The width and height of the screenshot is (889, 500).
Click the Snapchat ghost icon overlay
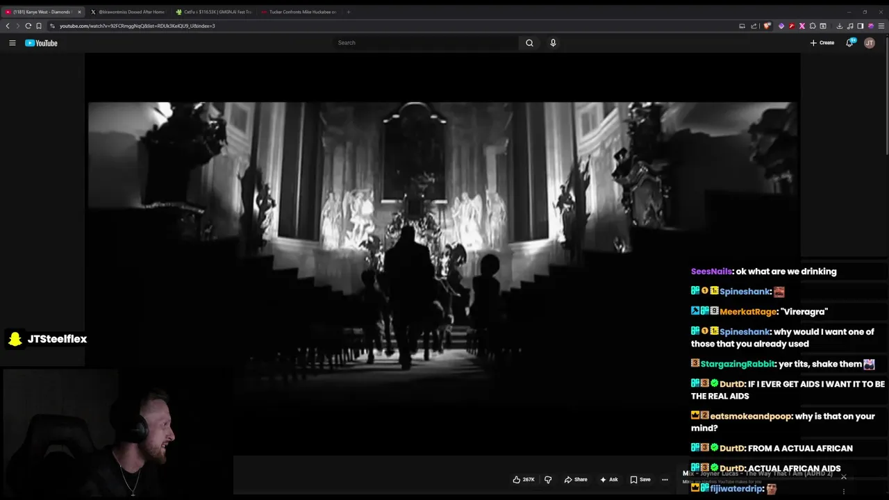click(15, 339)
